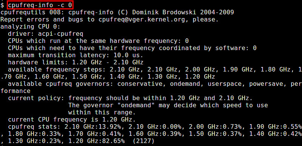Click the conservative governor name
Image resolution: width=302 pixels, height=146 pixels.
click(140, 84)
